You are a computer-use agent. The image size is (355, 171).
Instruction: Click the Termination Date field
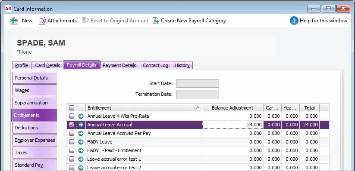[198, 94]
